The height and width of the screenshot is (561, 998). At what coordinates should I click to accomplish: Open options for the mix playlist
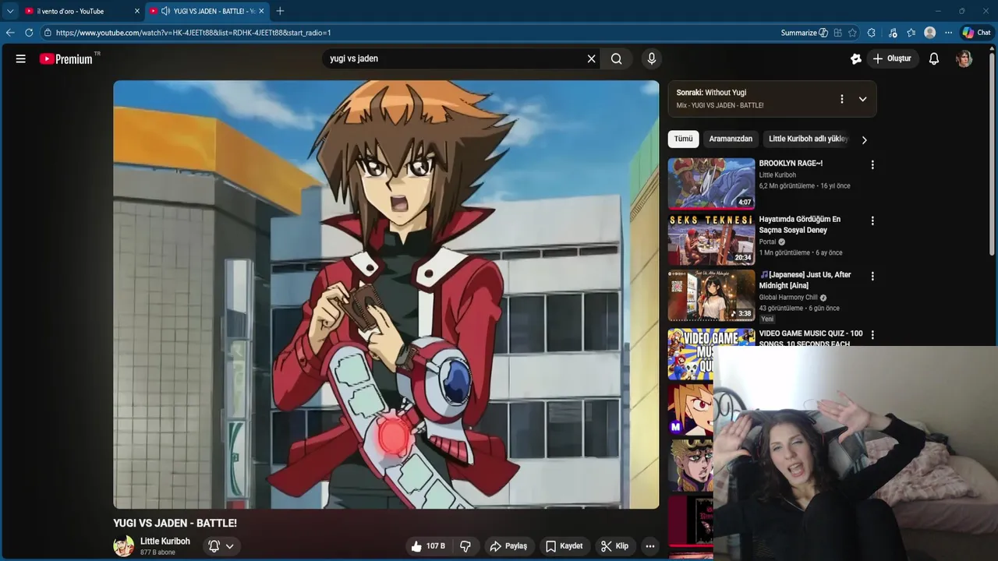(x=841, y=99)
